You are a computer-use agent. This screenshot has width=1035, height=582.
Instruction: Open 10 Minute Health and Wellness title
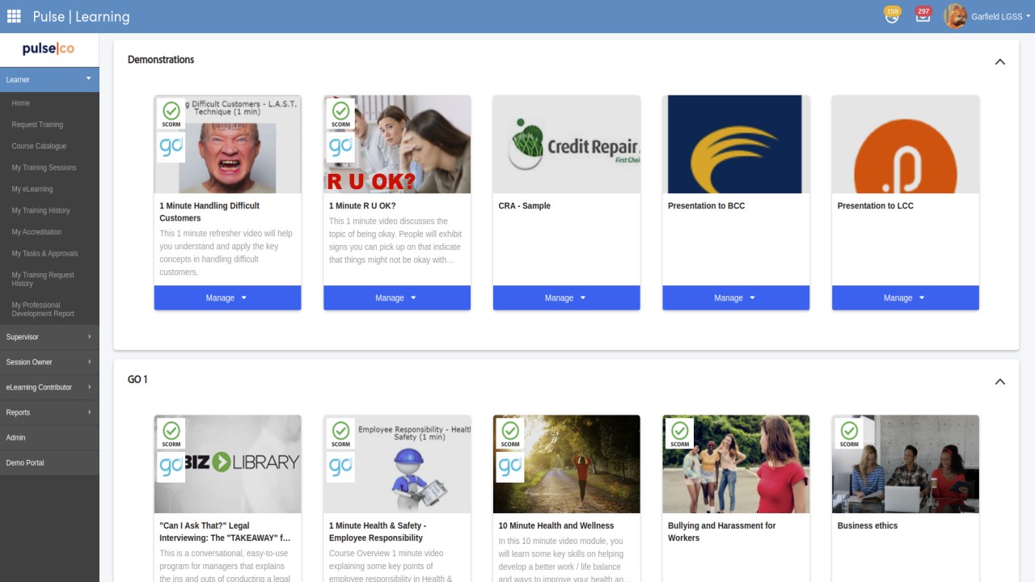point(556,525)
